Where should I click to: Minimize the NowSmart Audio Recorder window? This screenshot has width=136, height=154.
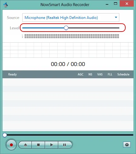pos(107,4)
